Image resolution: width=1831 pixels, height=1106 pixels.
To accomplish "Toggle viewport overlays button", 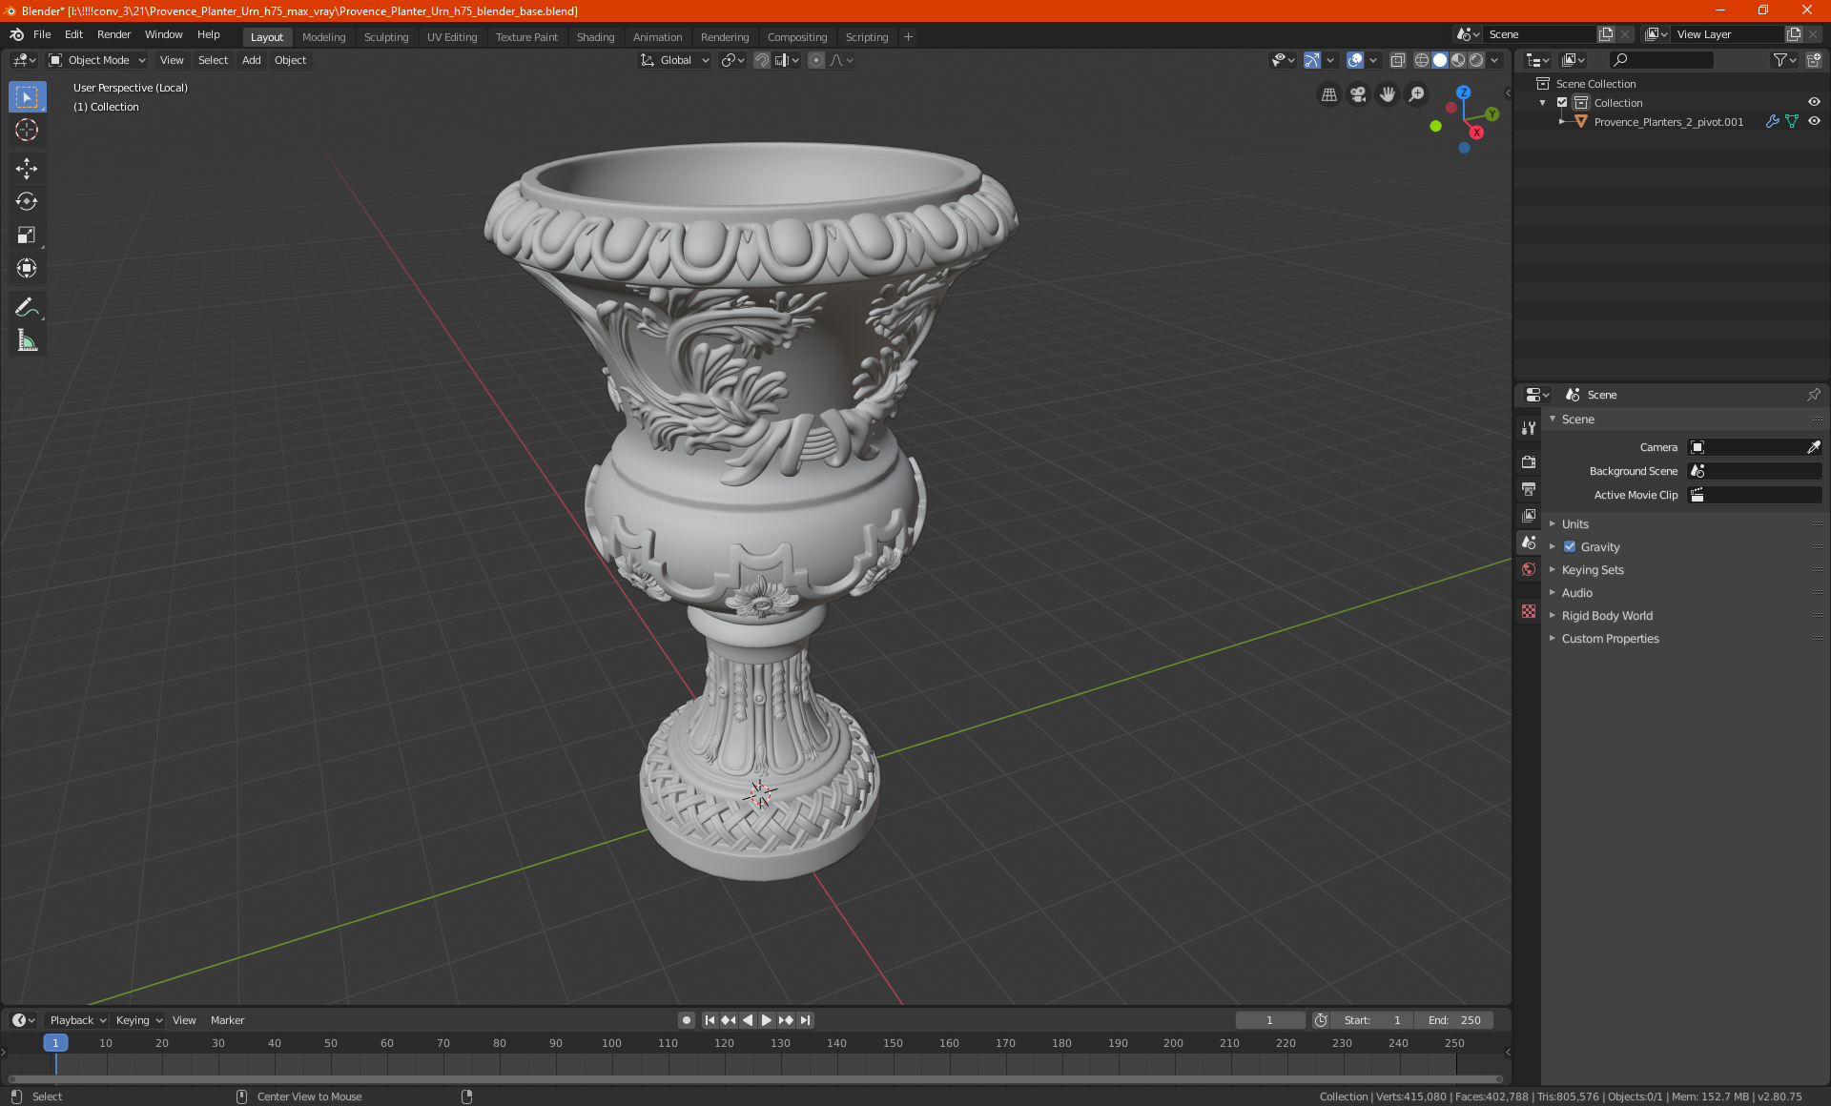I will tap(1355, 60).
